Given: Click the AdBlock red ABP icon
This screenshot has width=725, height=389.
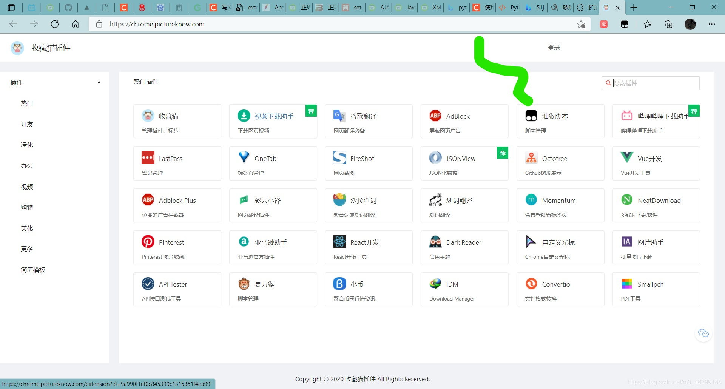Looking at the screenshot, I should 435,116.
